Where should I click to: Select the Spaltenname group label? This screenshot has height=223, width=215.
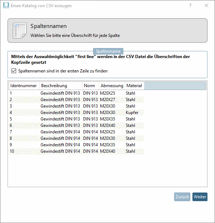click(x=108, y=51)
